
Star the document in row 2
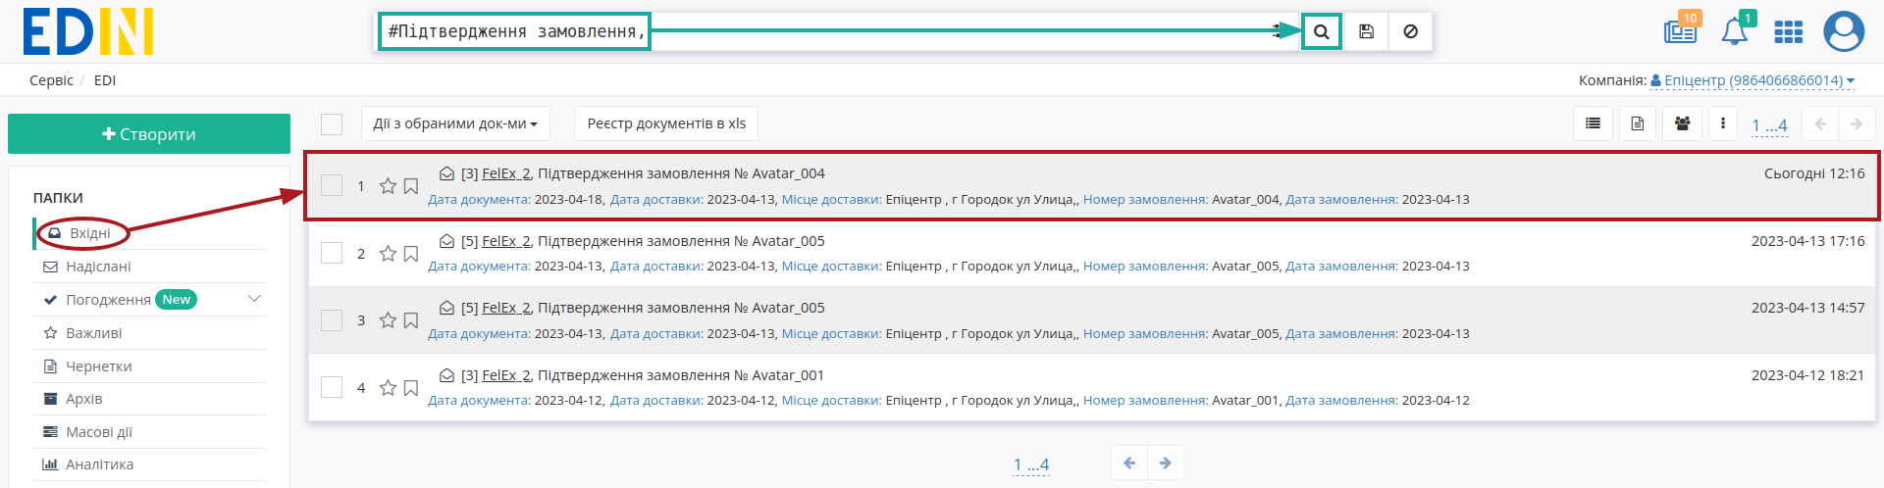click(388, 254)
